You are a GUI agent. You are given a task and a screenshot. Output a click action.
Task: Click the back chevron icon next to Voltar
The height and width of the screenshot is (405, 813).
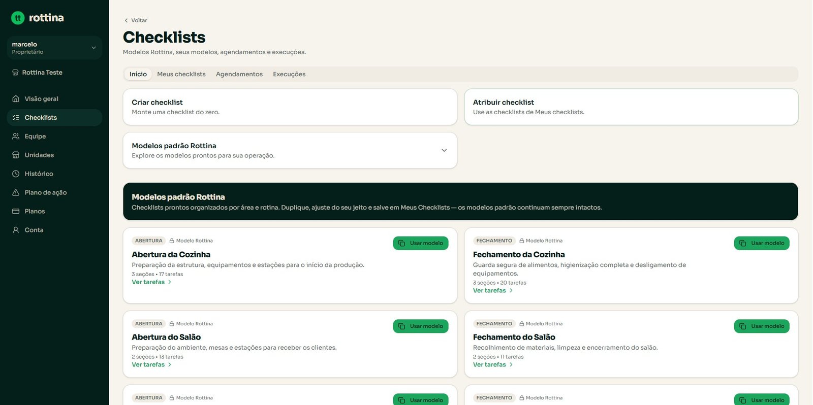tap(126, 21)
